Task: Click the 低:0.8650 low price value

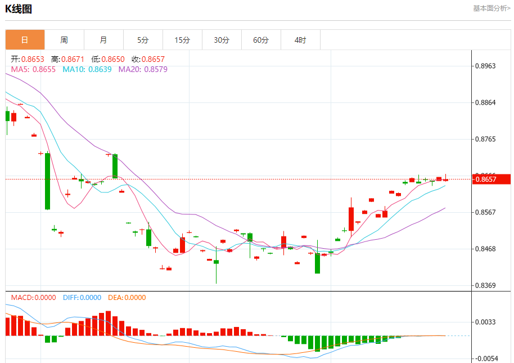Action: [x=108, y=59]
